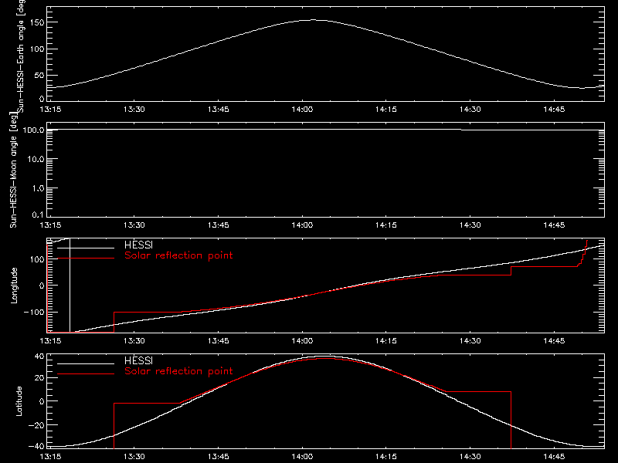Select HESSI legend label in Latitude plot
Image resolution: width=618 pixels, height=463 pixels.
[x=138, y=360]
